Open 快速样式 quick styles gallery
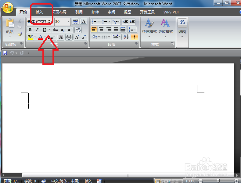The width and height of the screenshot is (241, 183). coord(149,28)
